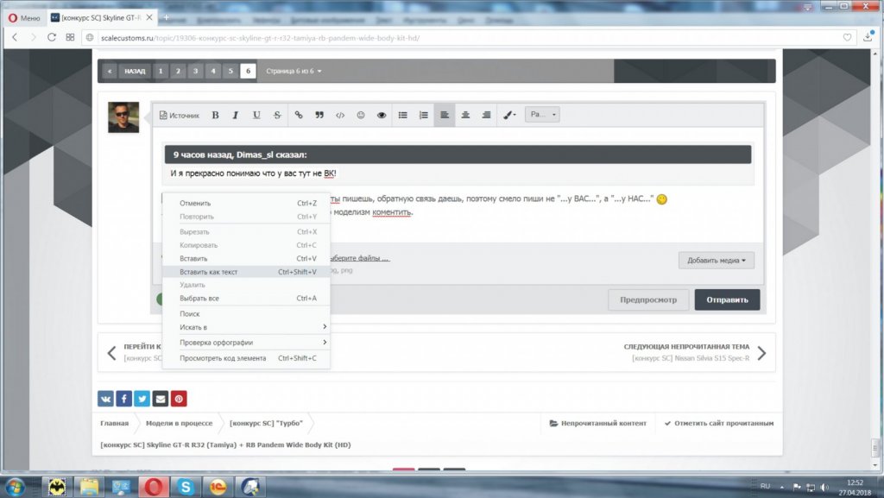Image resolution: width=884 pixels, height=498 pixels.
Task: Open the font size dropdown
Action: [543, 115]
